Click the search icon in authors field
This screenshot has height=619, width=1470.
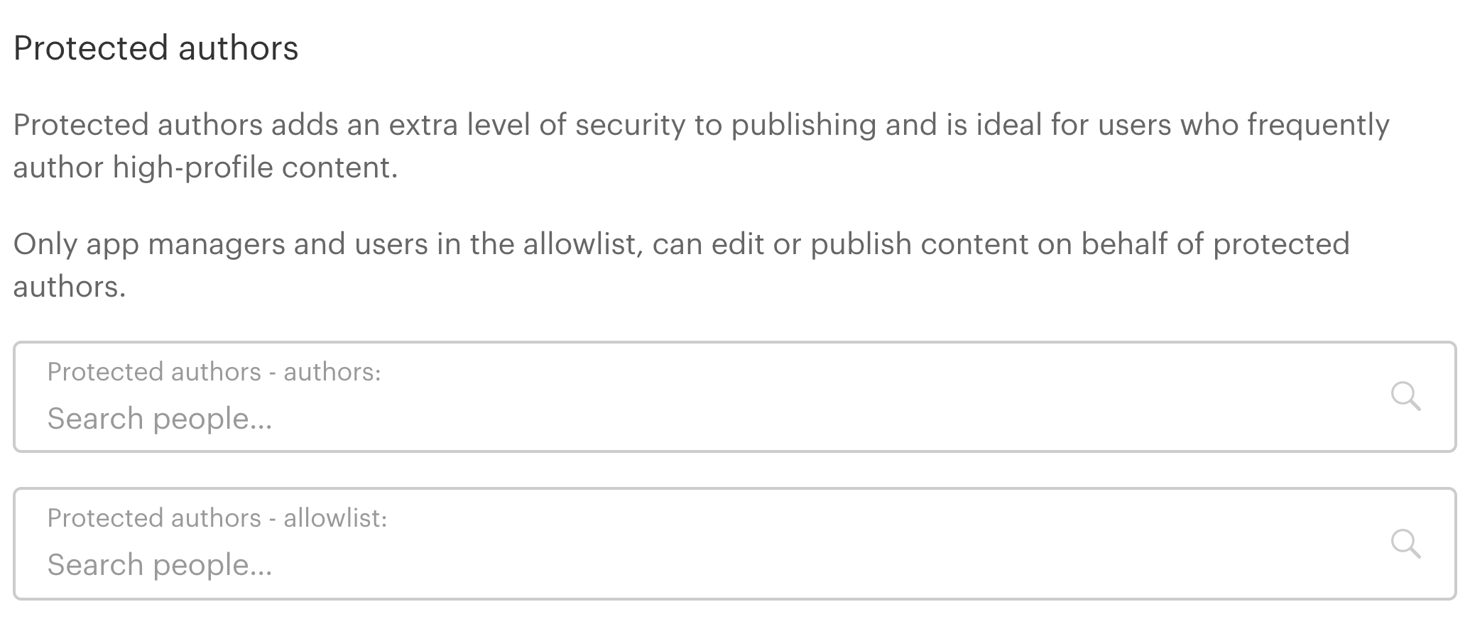[x=1405, y=396]
